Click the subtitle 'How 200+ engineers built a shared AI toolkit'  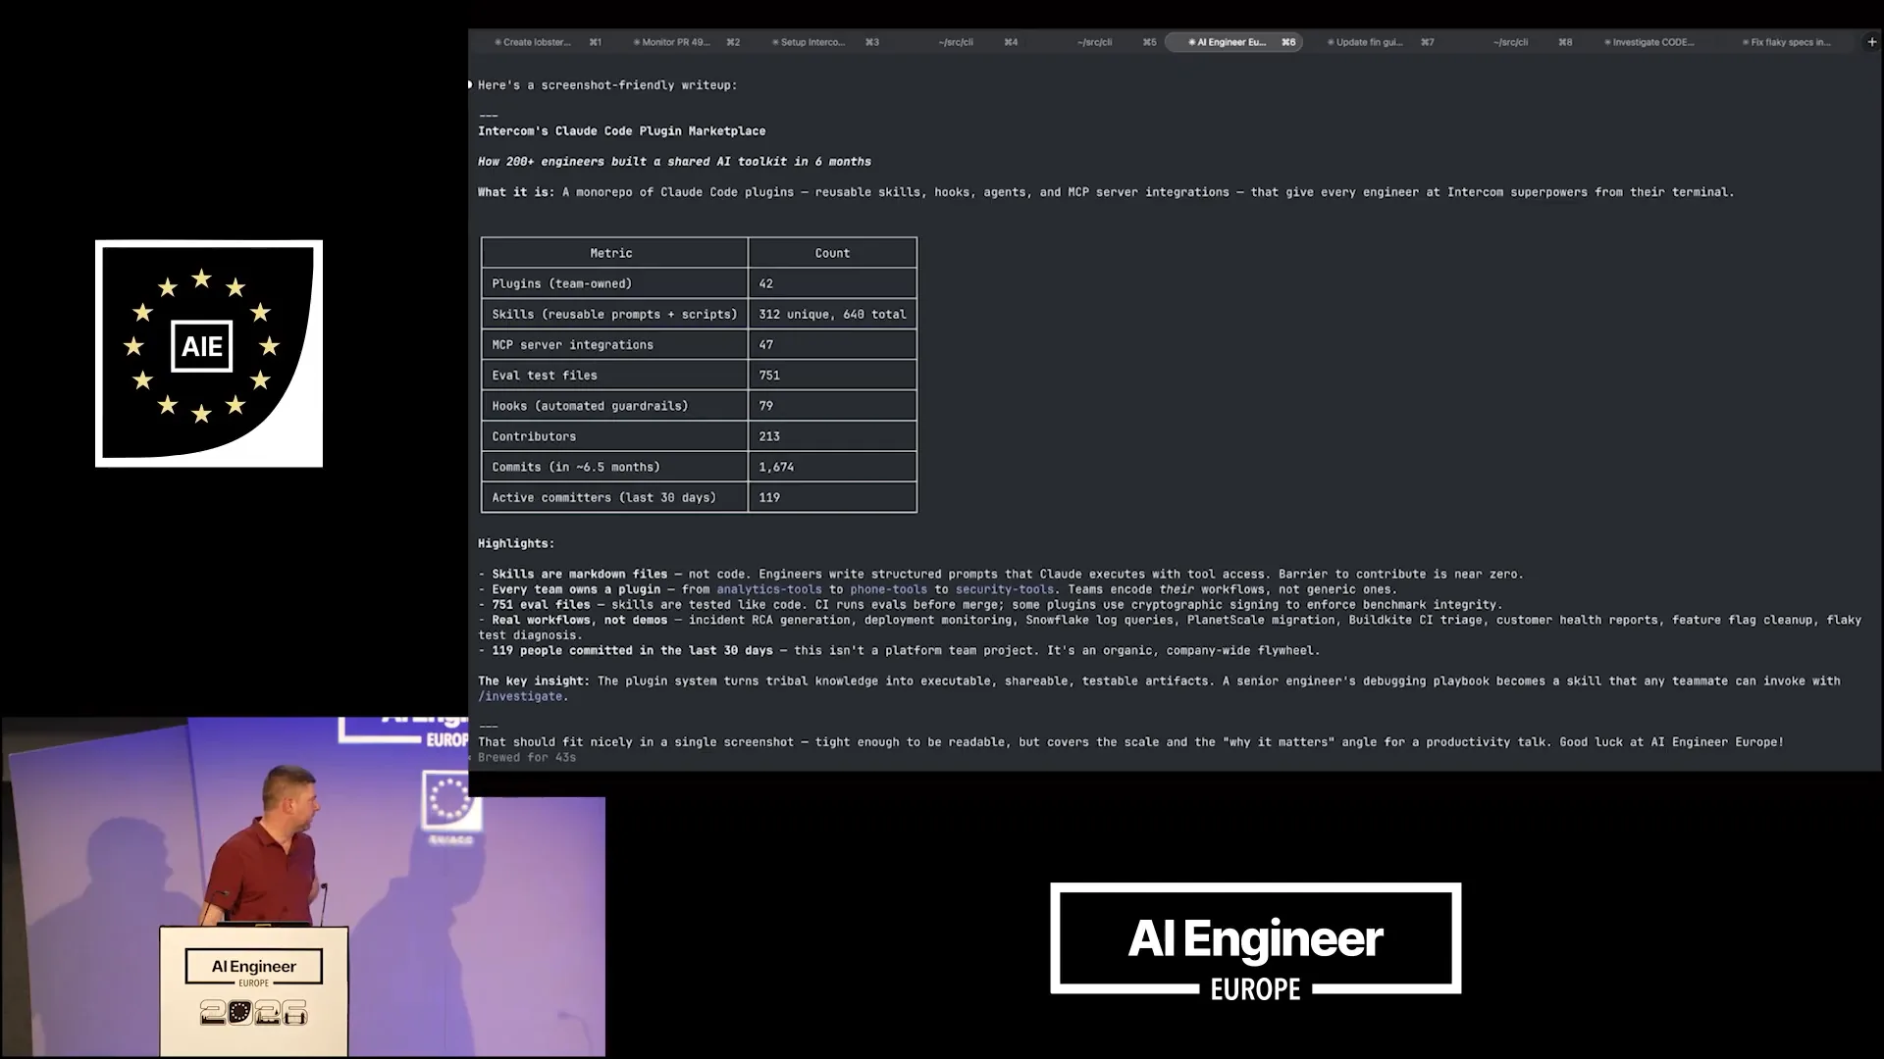coord(674,162)
